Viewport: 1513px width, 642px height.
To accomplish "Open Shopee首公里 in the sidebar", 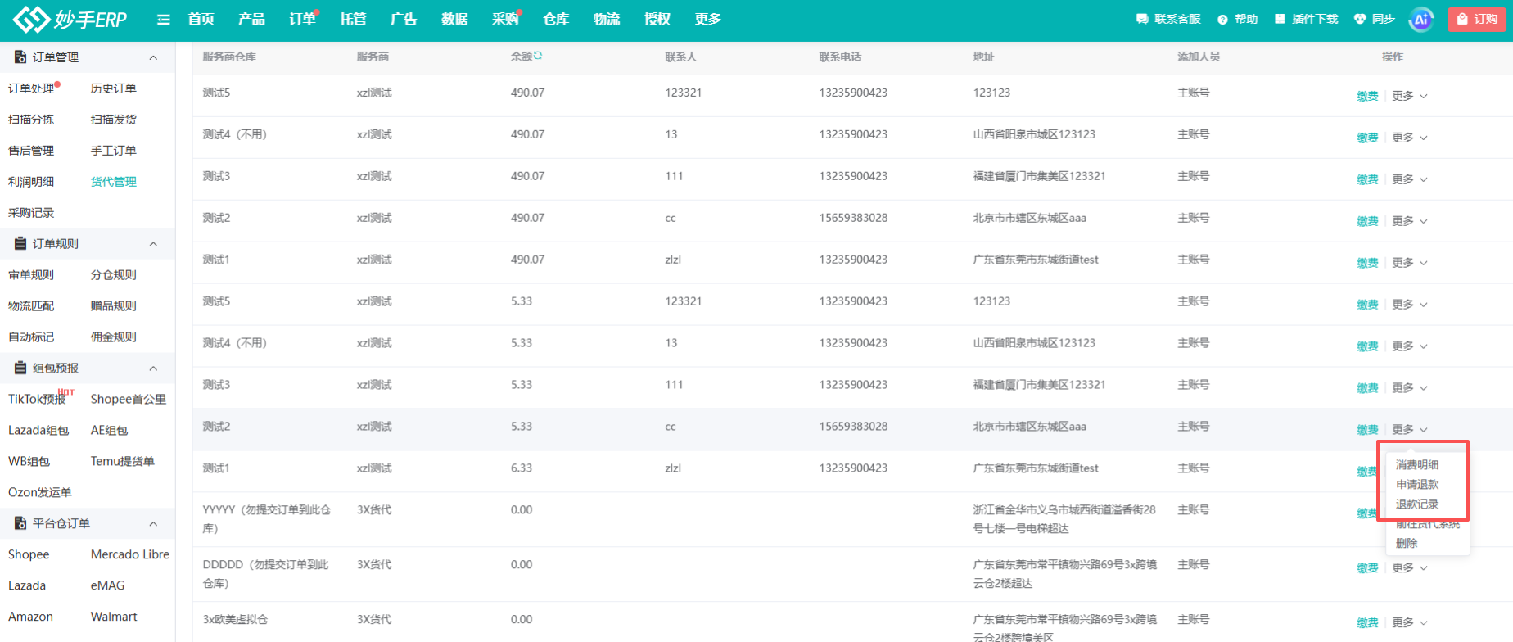I will coord(129,400).
